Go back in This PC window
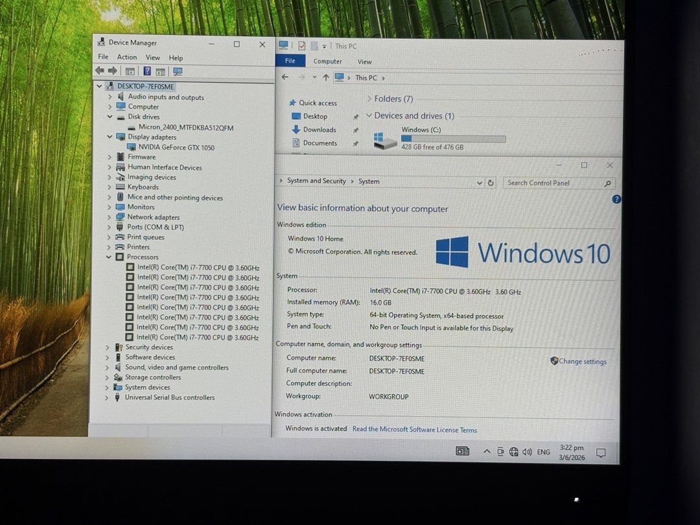The width and height of the screenshot is (700, 525). tap(285, 77)
